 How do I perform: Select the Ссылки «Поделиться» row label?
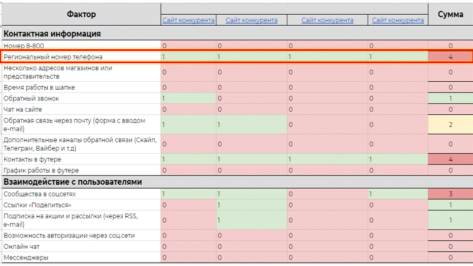pyautogui.click(x=37, y=205)
